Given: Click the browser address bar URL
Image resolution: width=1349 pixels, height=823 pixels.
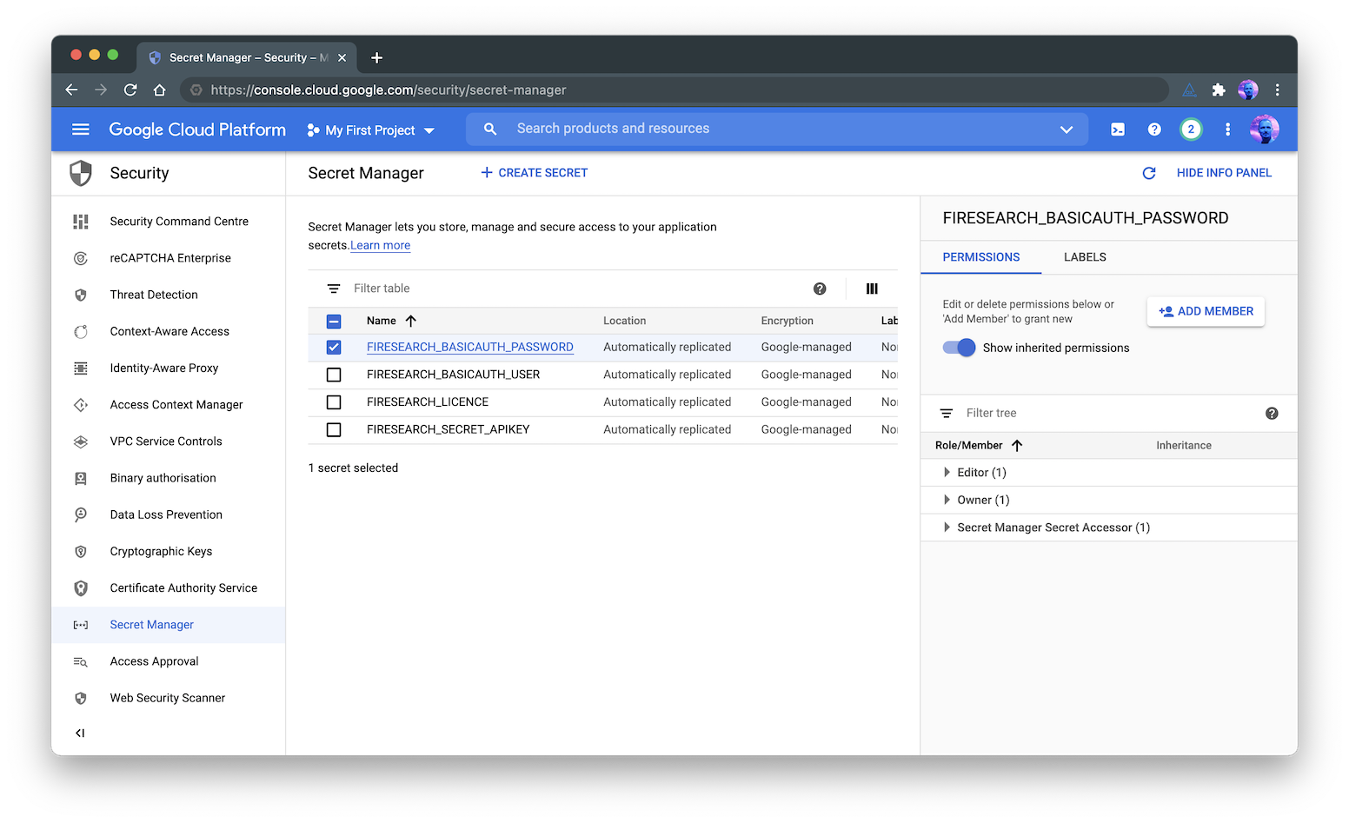Looking at the screenshot, I should tap(389, 90).
